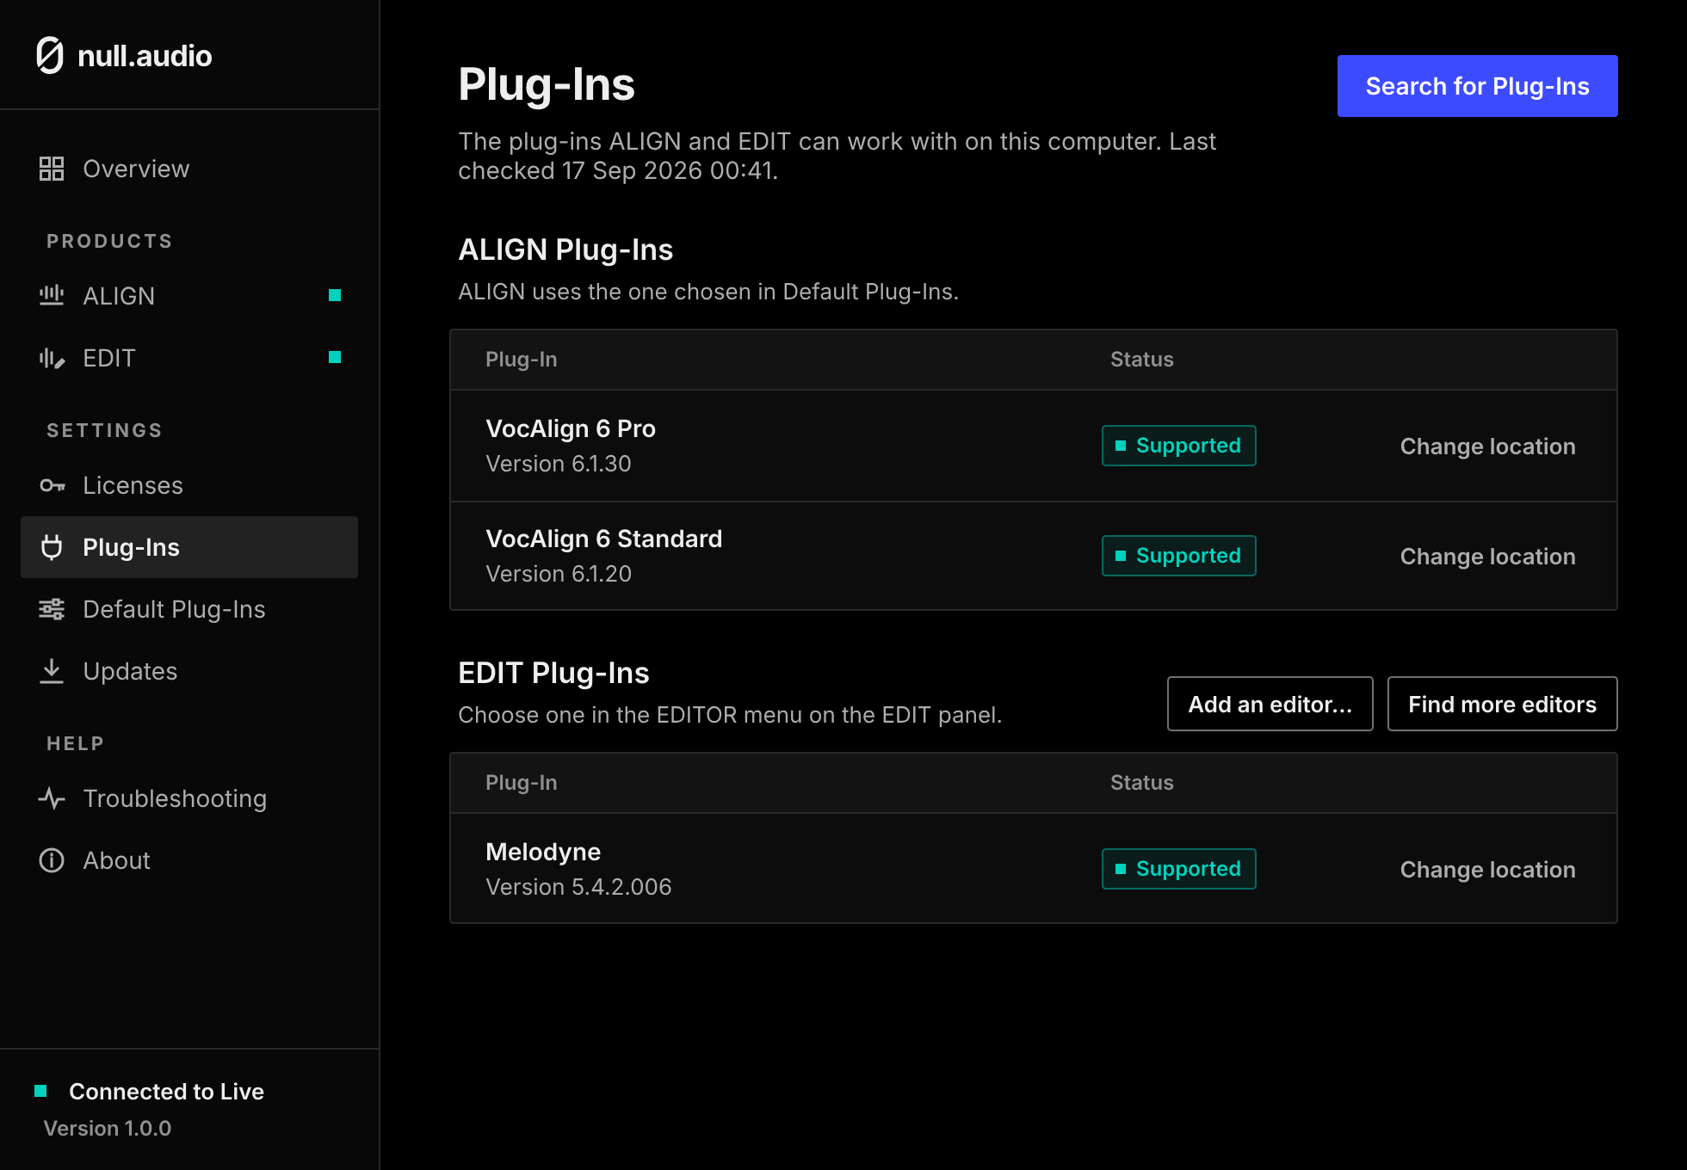Click the About info icon
1687x1170 pixels.
(x=52, y=860)
